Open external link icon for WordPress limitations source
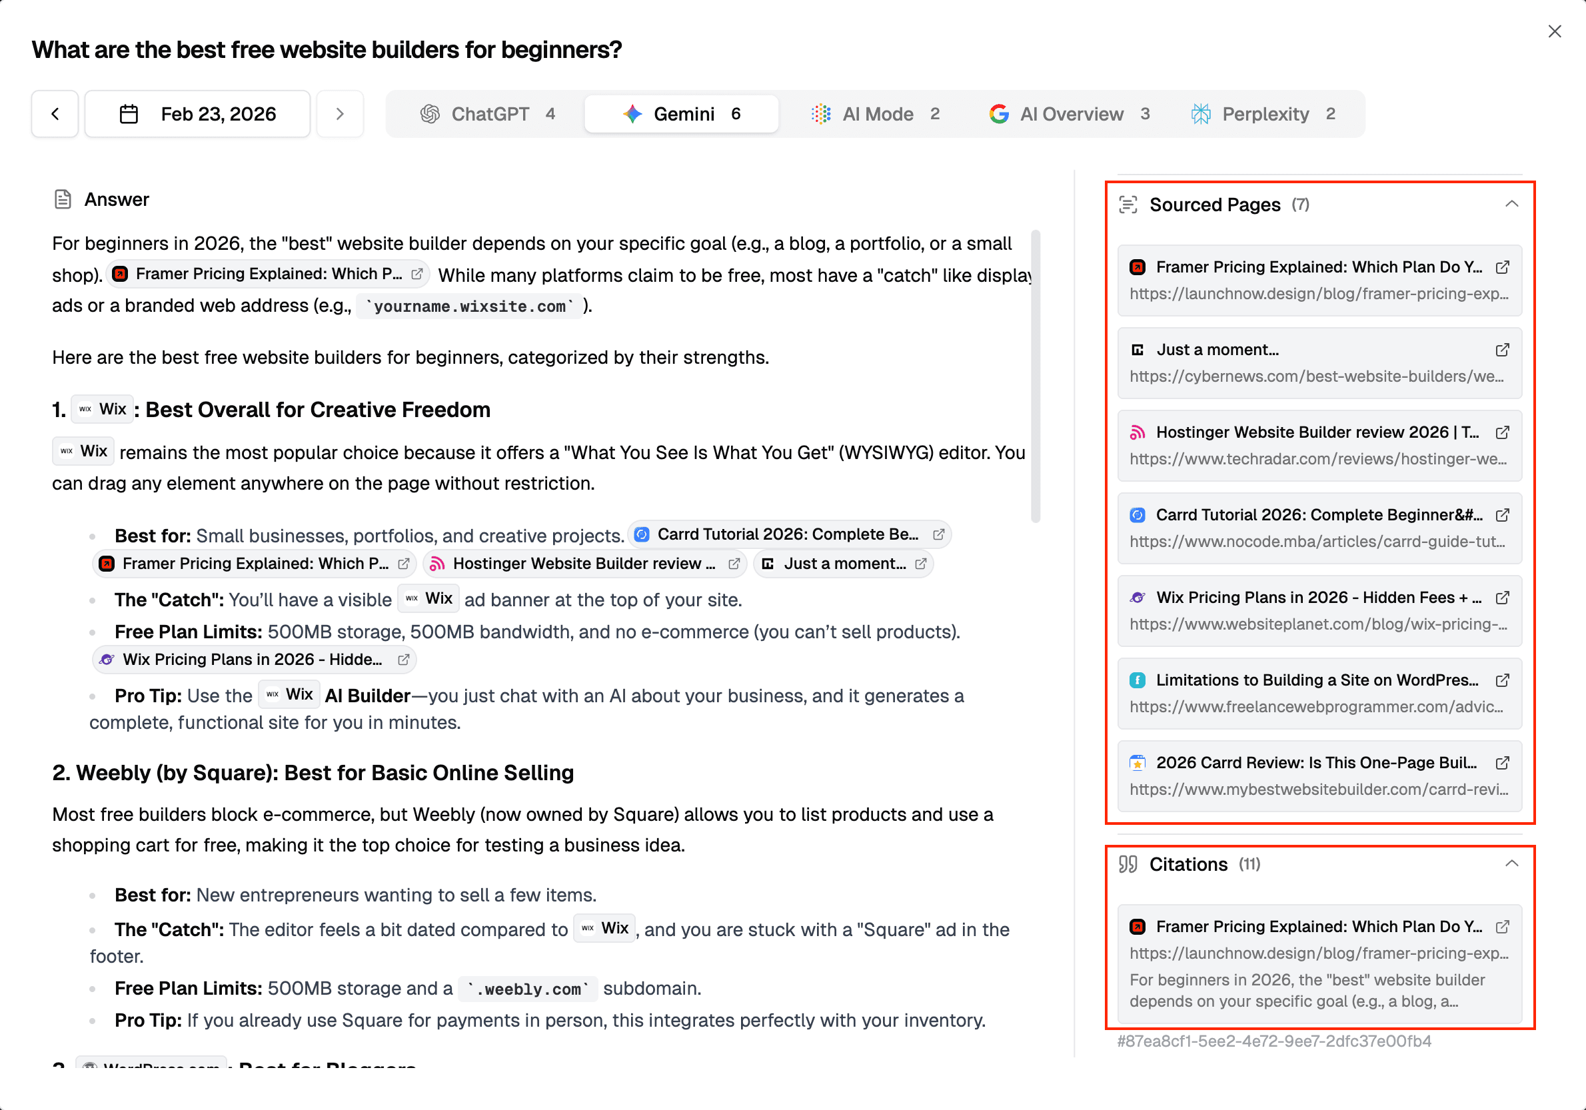This screenshot has height=1110, width=1586. [x=1502, y=680]
